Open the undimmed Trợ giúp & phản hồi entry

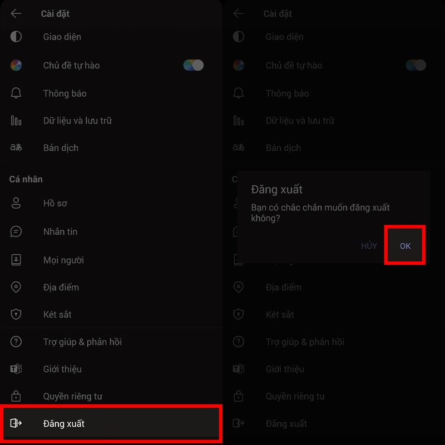pyautogui.click(x=82, y=342)
